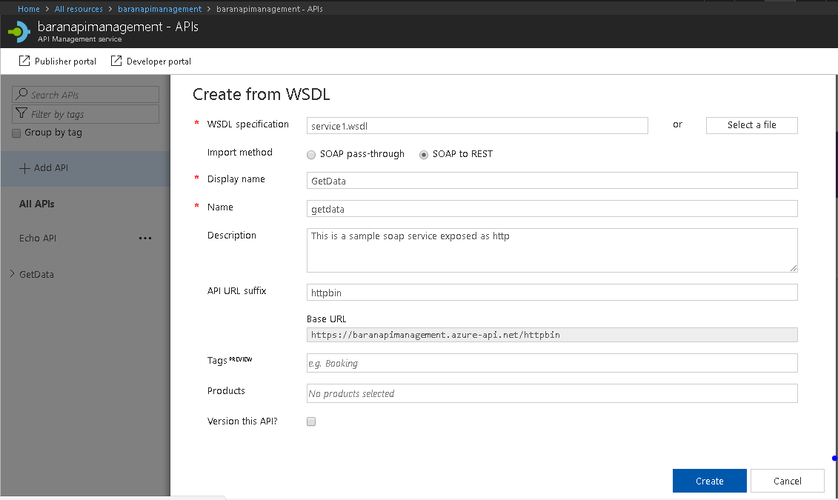Click the Developer portal external link icon

(x=116, y=61)
